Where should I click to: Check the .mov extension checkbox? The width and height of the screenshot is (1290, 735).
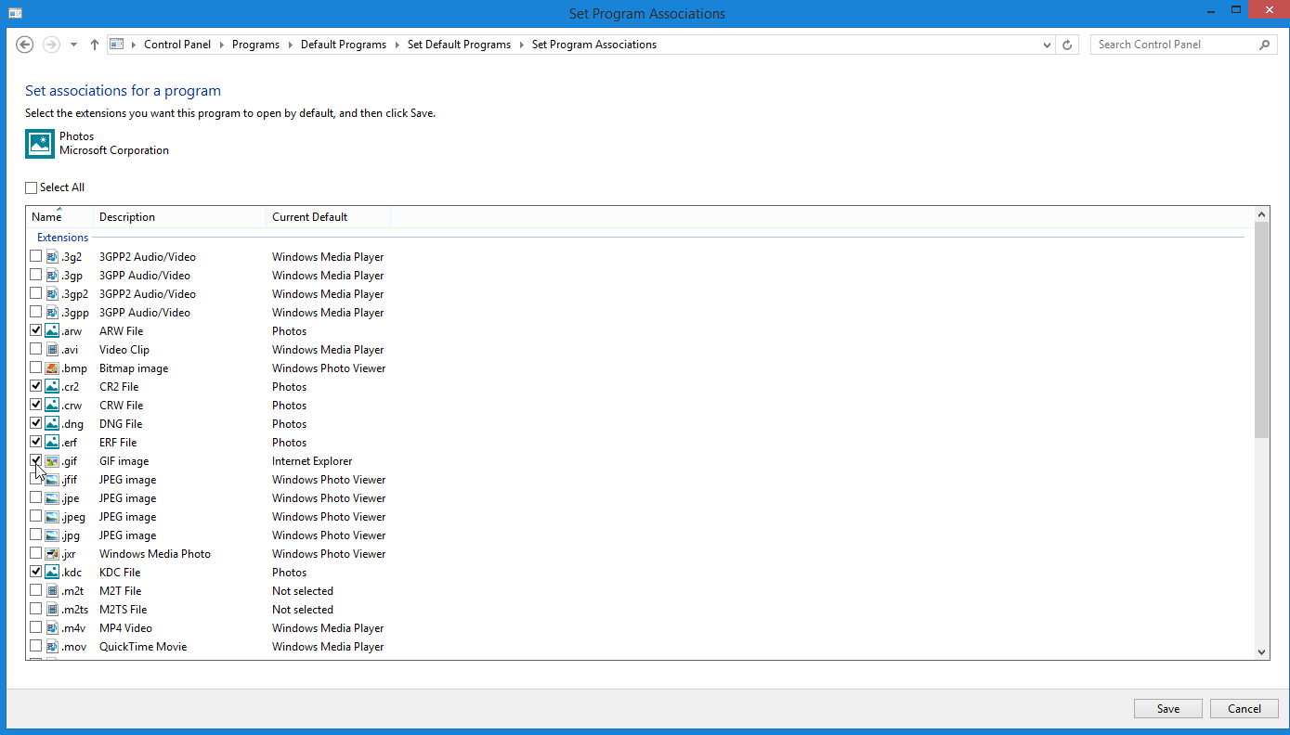[35, 646]
